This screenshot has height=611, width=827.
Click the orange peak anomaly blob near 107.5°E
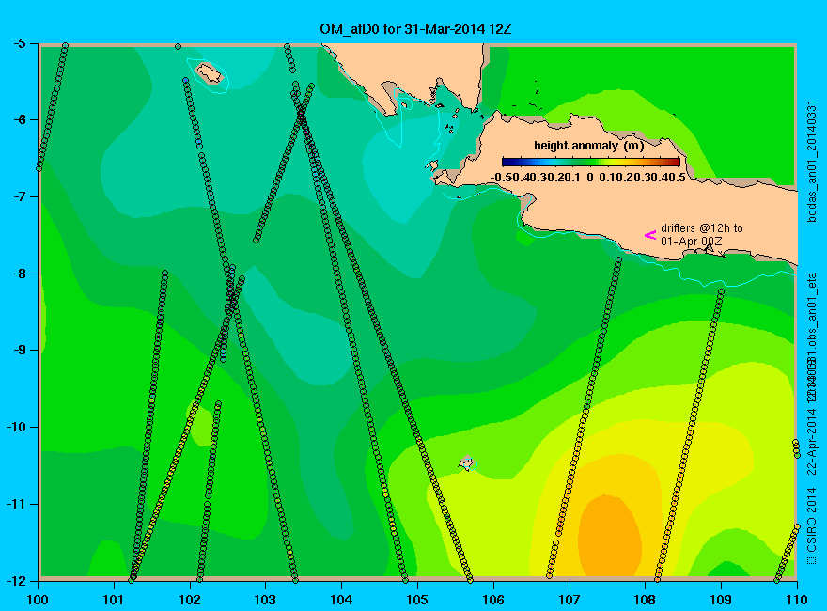[x=610, y=537]
